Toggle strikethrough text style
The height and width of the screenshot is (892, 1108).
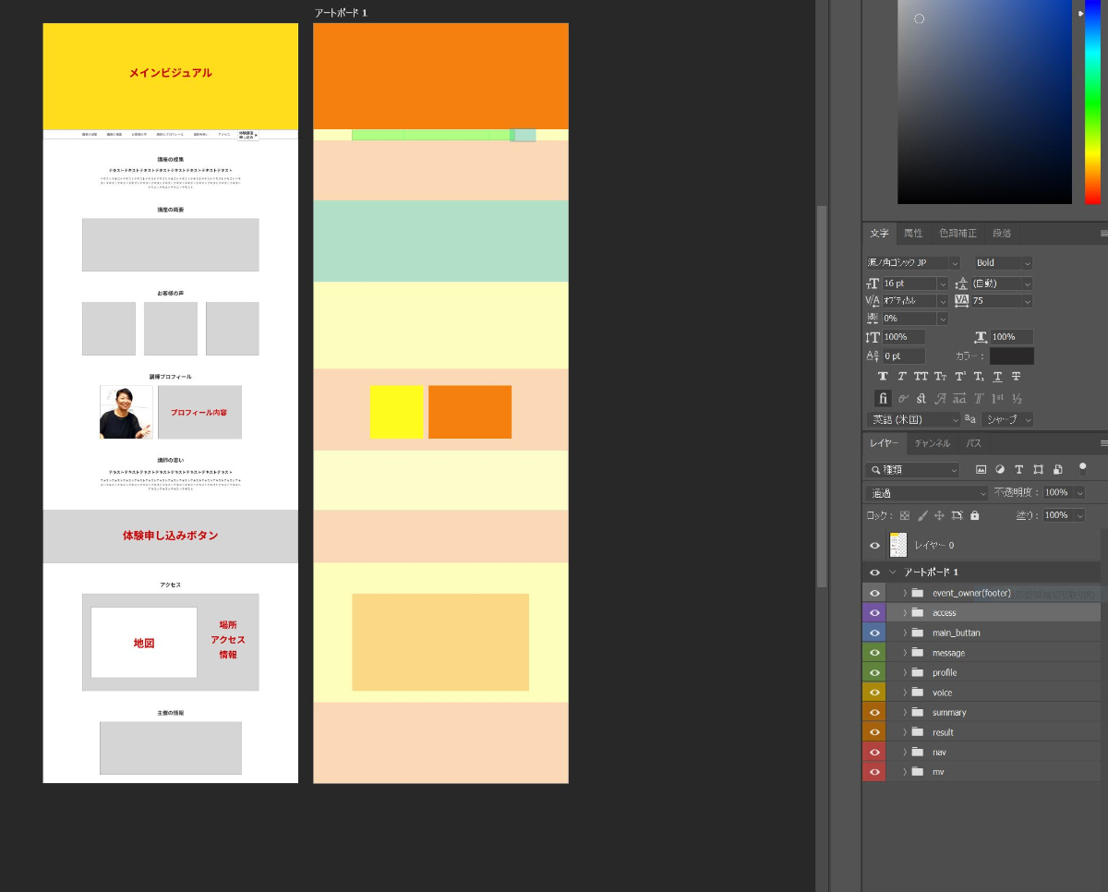[x=1017, y=376]
